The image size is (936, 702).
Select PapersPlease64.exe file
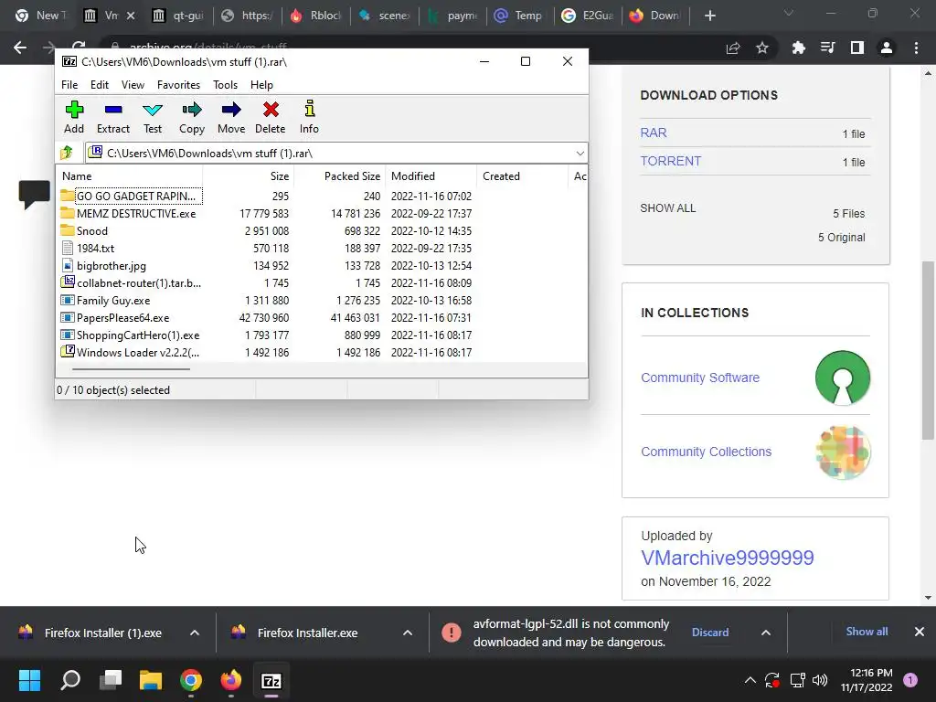point(321,318)
